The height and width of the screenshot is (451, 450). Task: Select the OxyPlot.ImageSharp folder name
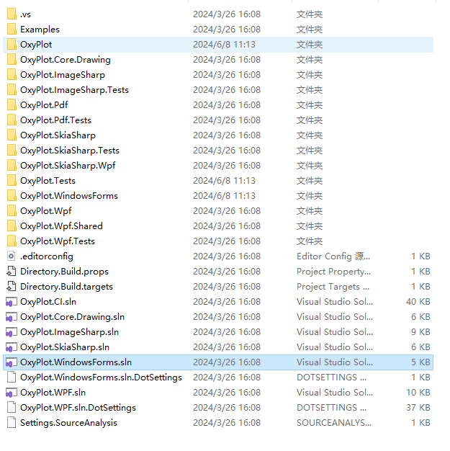(63, 75)
